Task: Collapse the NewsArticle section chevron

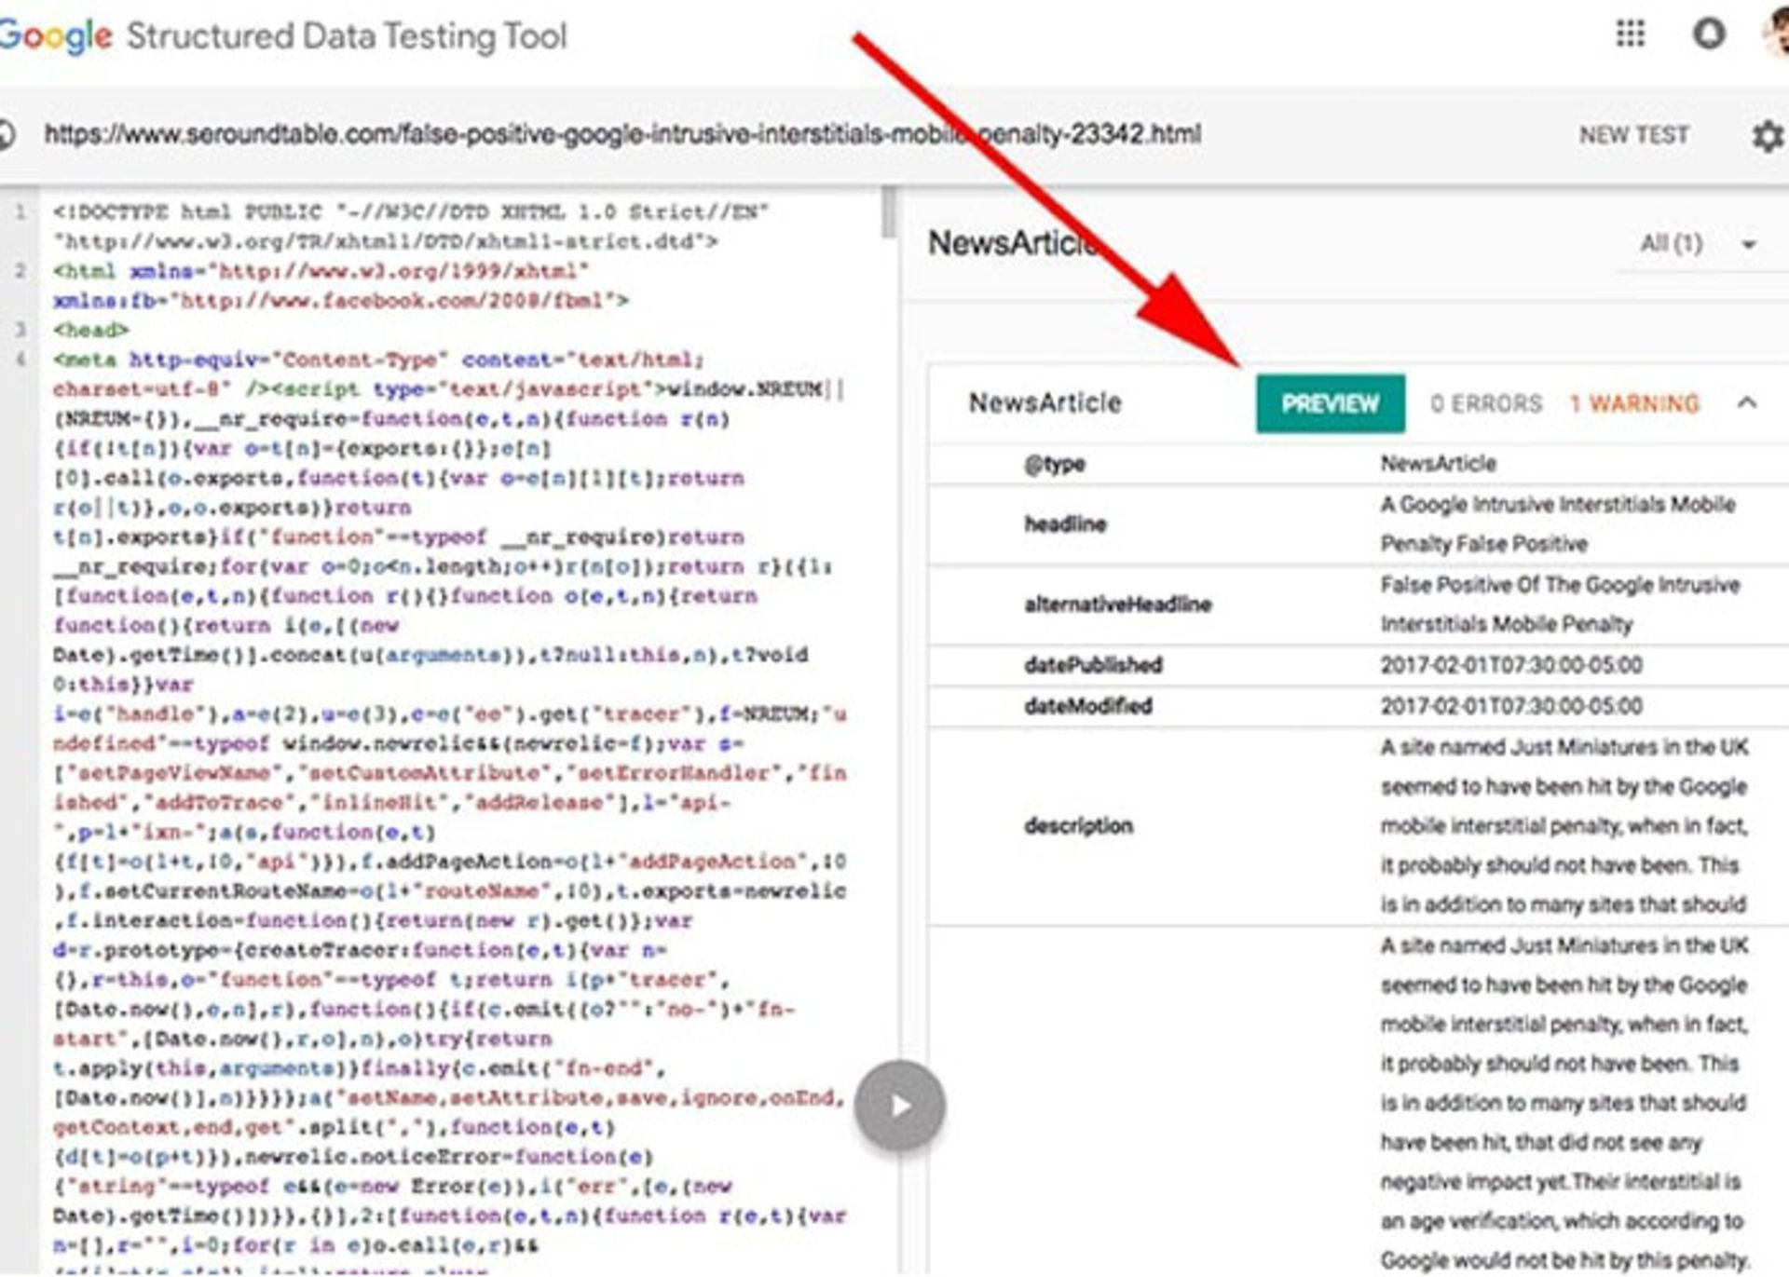Action: coord(1747,403)
